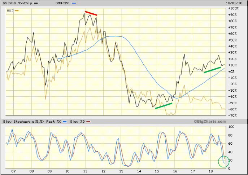Click the -70% label on the price axis

coord(232,115)
